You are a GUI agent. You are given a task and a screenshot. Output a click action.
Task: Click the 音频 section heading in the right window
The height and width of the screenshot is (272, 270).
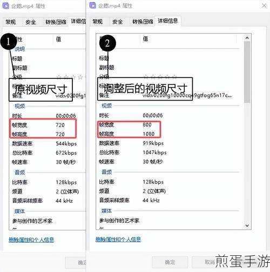coord(106,172)
